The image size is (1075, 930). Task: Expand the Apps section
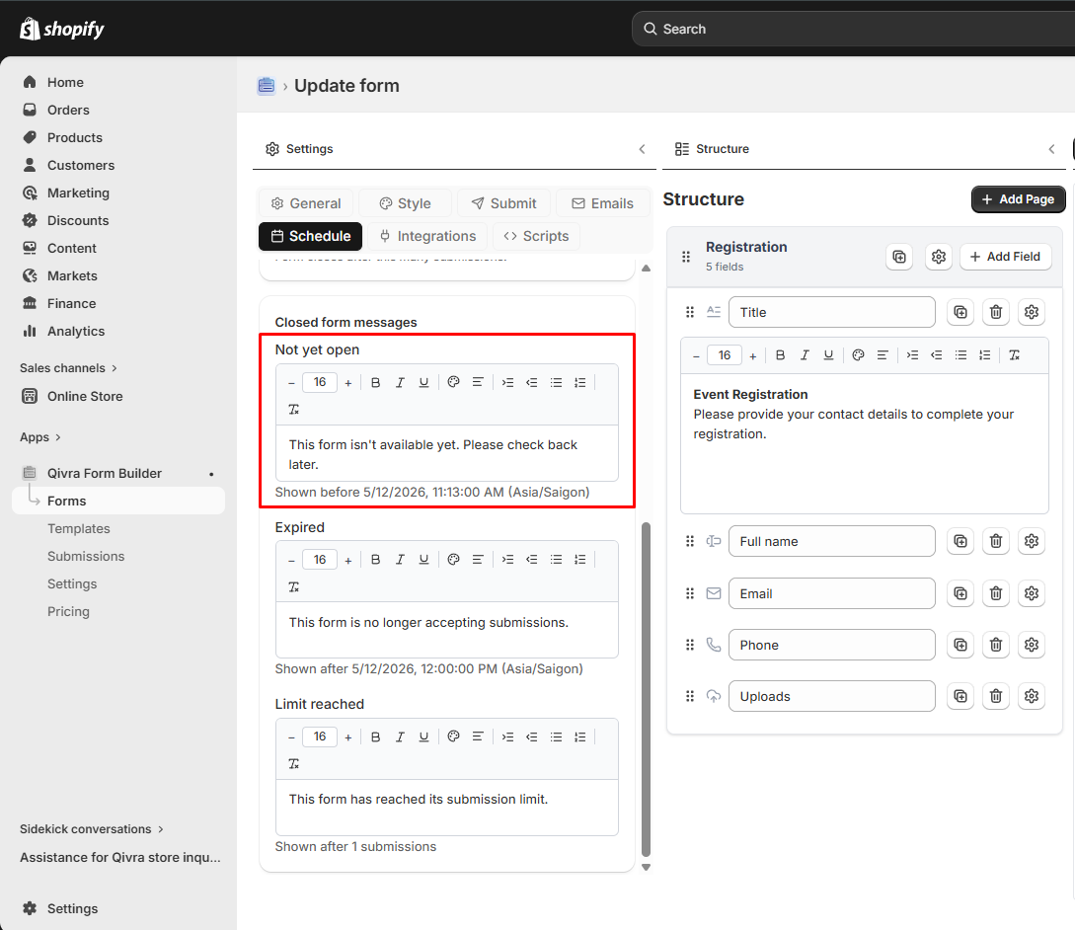(x=40, y=437)
